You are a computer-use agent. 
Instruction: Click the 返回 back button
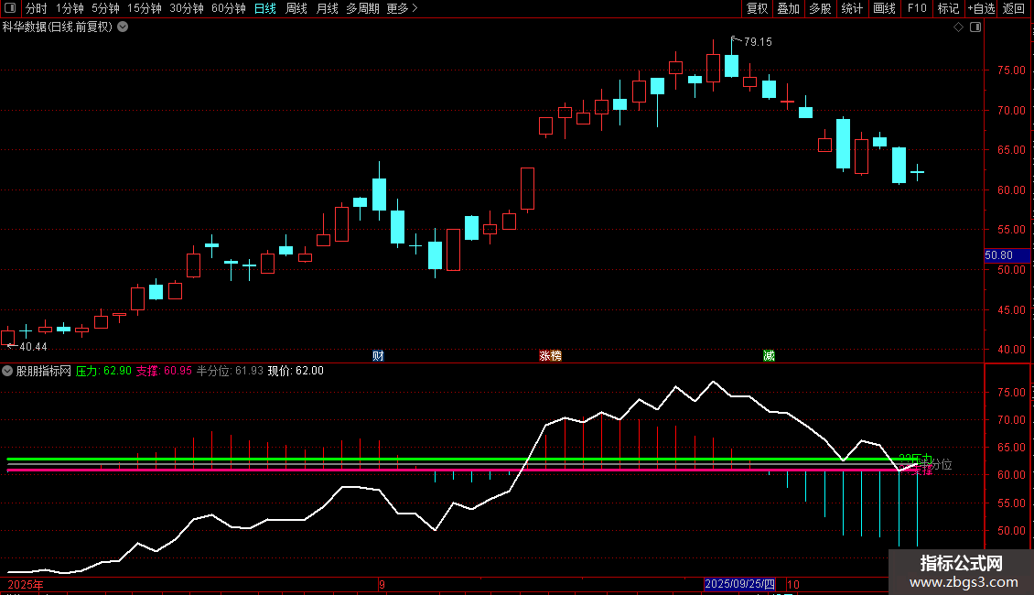[x=1014, y=8]
